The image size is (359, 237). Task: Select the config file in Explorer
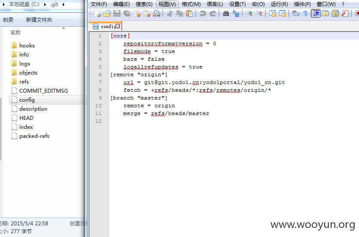[47, 100]
